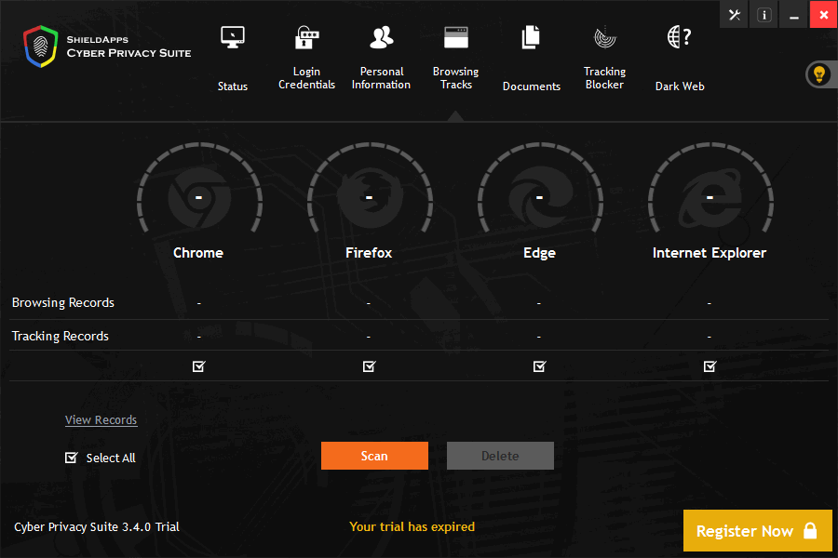The width and height of the screenshot is (838, 558).
Task: Switch to the Documents tab label
Action: click(x=532, y=86)
